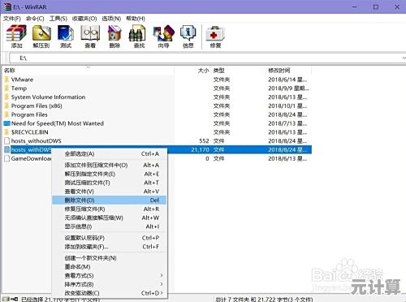Choose 解压到指定文件夹(E) in context menu

click(110, 174)
